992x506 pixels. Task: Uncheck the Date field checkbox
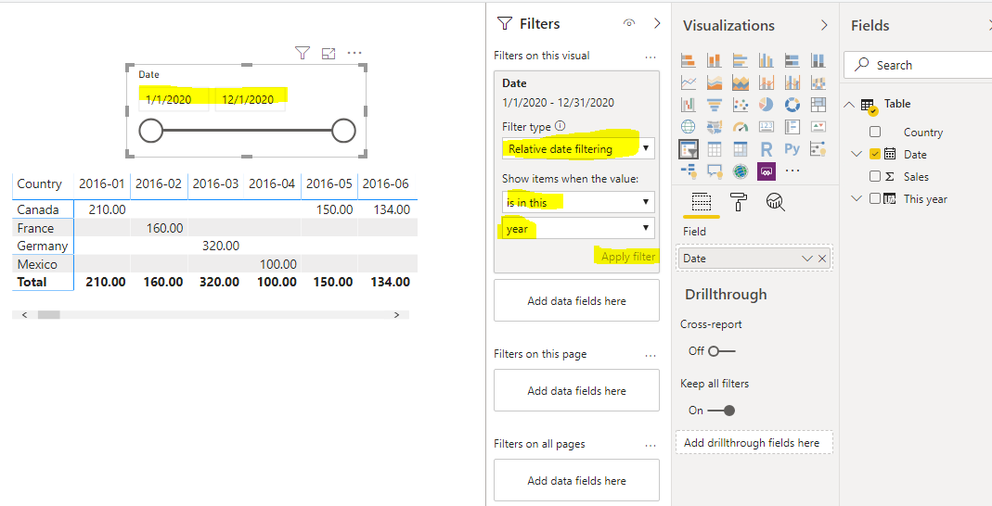tap(875, 154)
